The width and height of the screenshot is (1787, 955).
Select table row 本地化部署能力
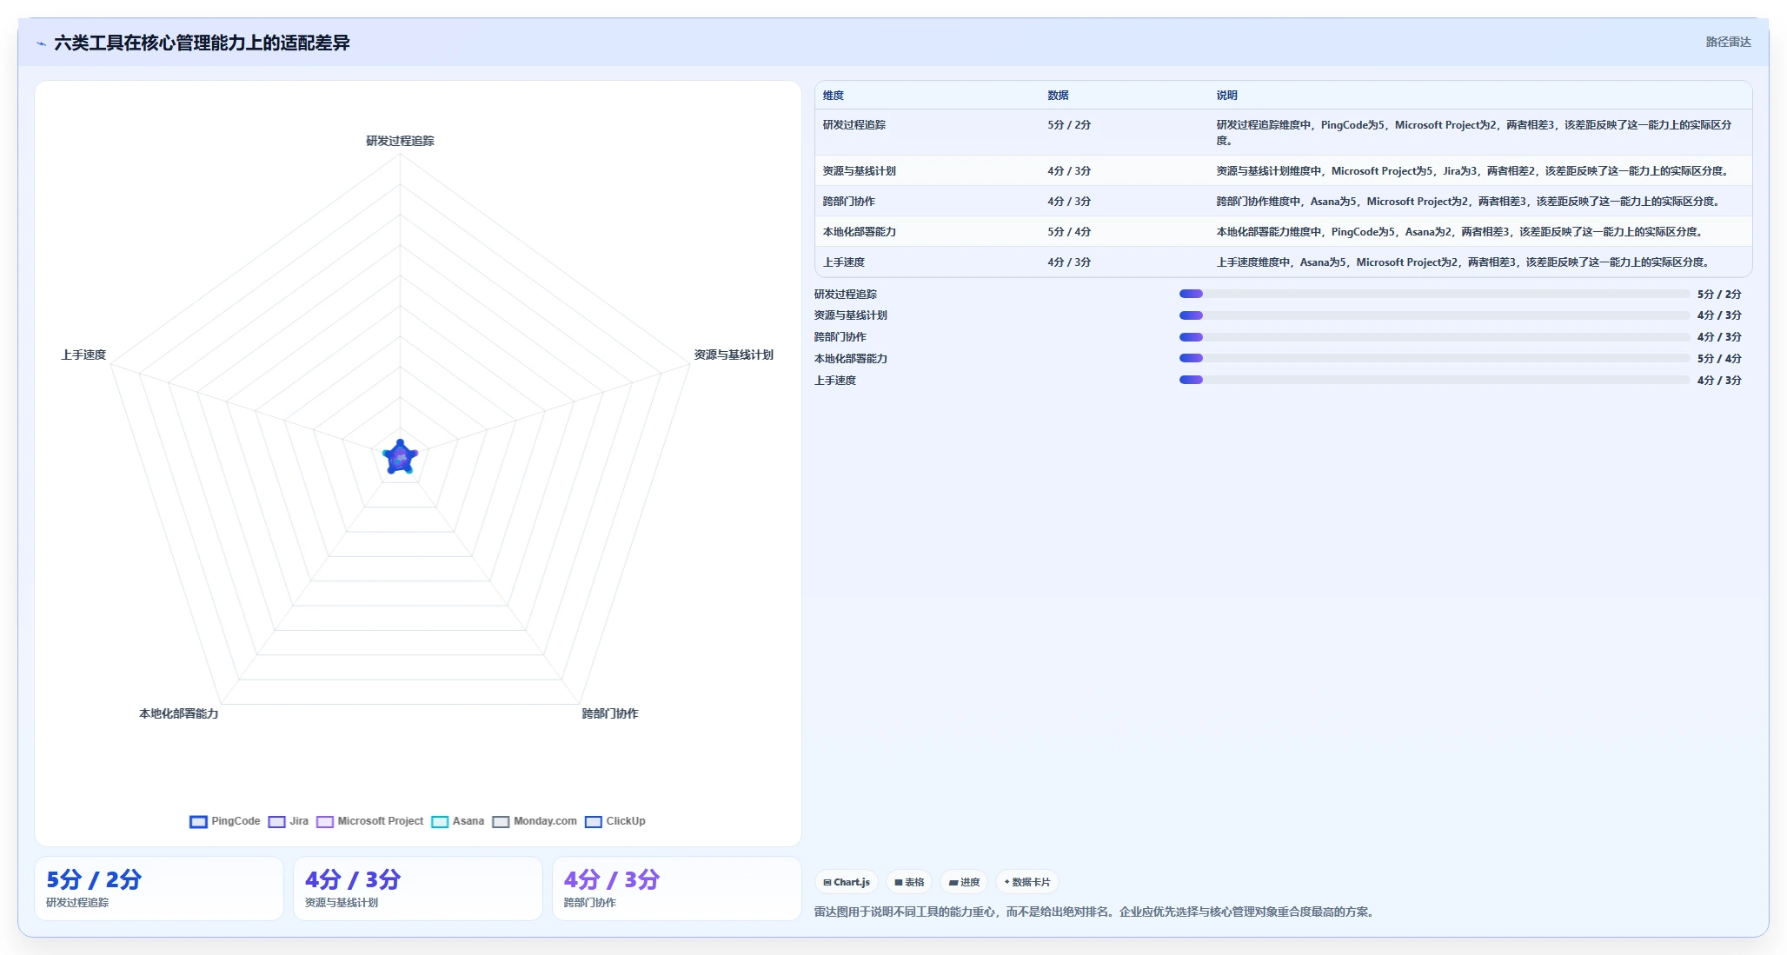pyautogui.click(x=1283, y=231)
